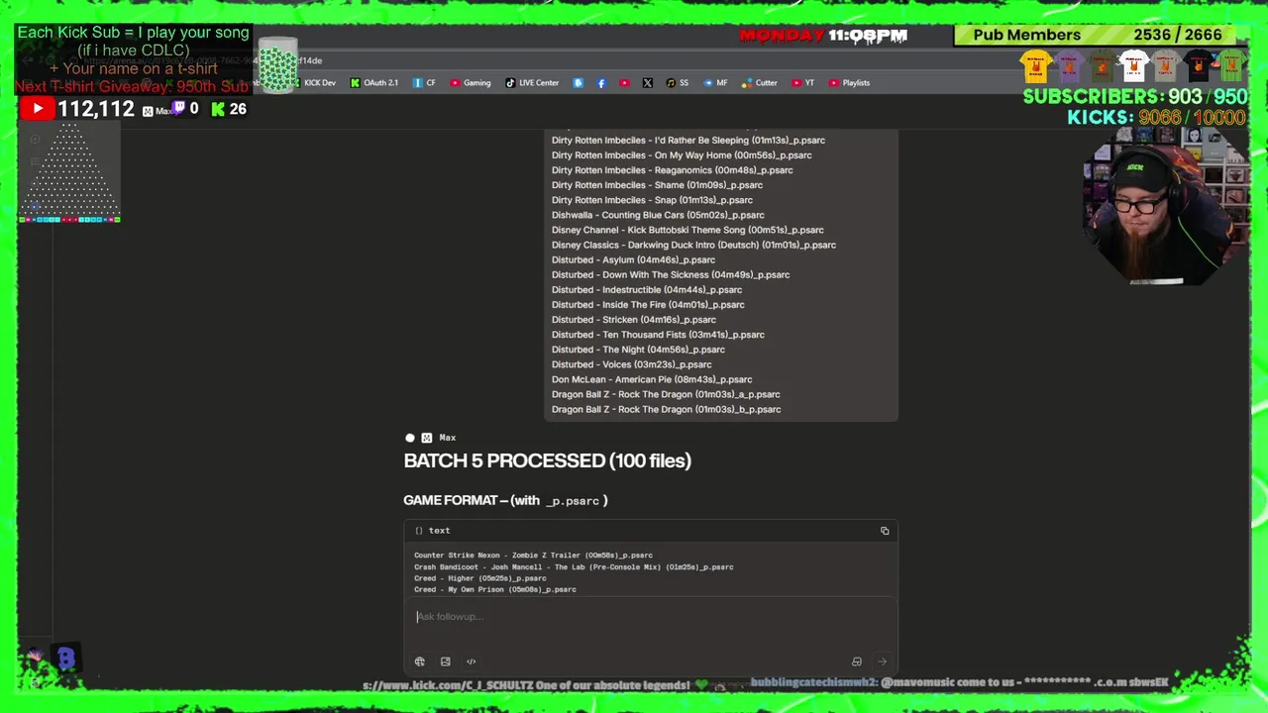This screenshot has height=713, width=1268.
Task: Open the YT bookmark
Action: 803,83
